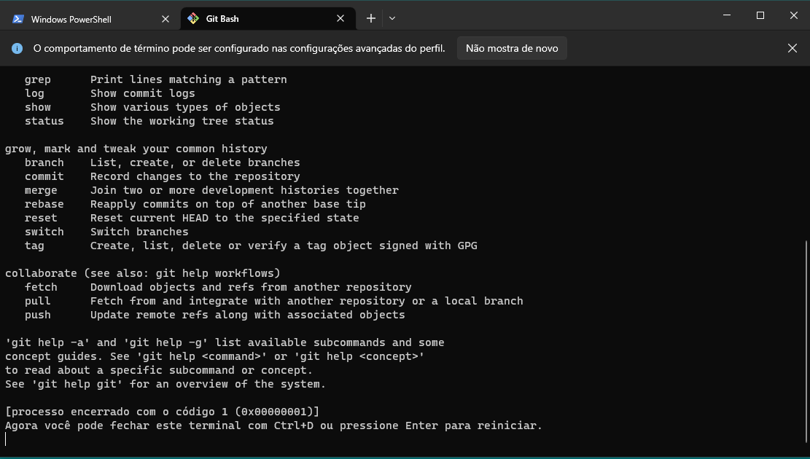The height and width of the screenshot is (459, 810).
Task: Click the 'Não mostra de novo' button
Action: pyautogui.click(x=512, y=48)
